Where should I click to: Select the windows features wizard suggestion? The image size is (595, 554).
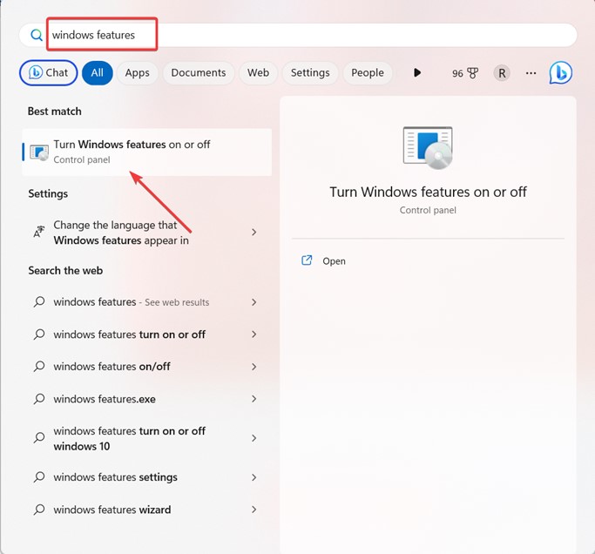147,510
